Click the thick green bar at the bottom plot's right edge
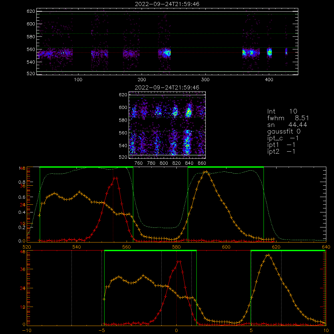The width and height of the screenshot is (334, 334). [288, 251]
